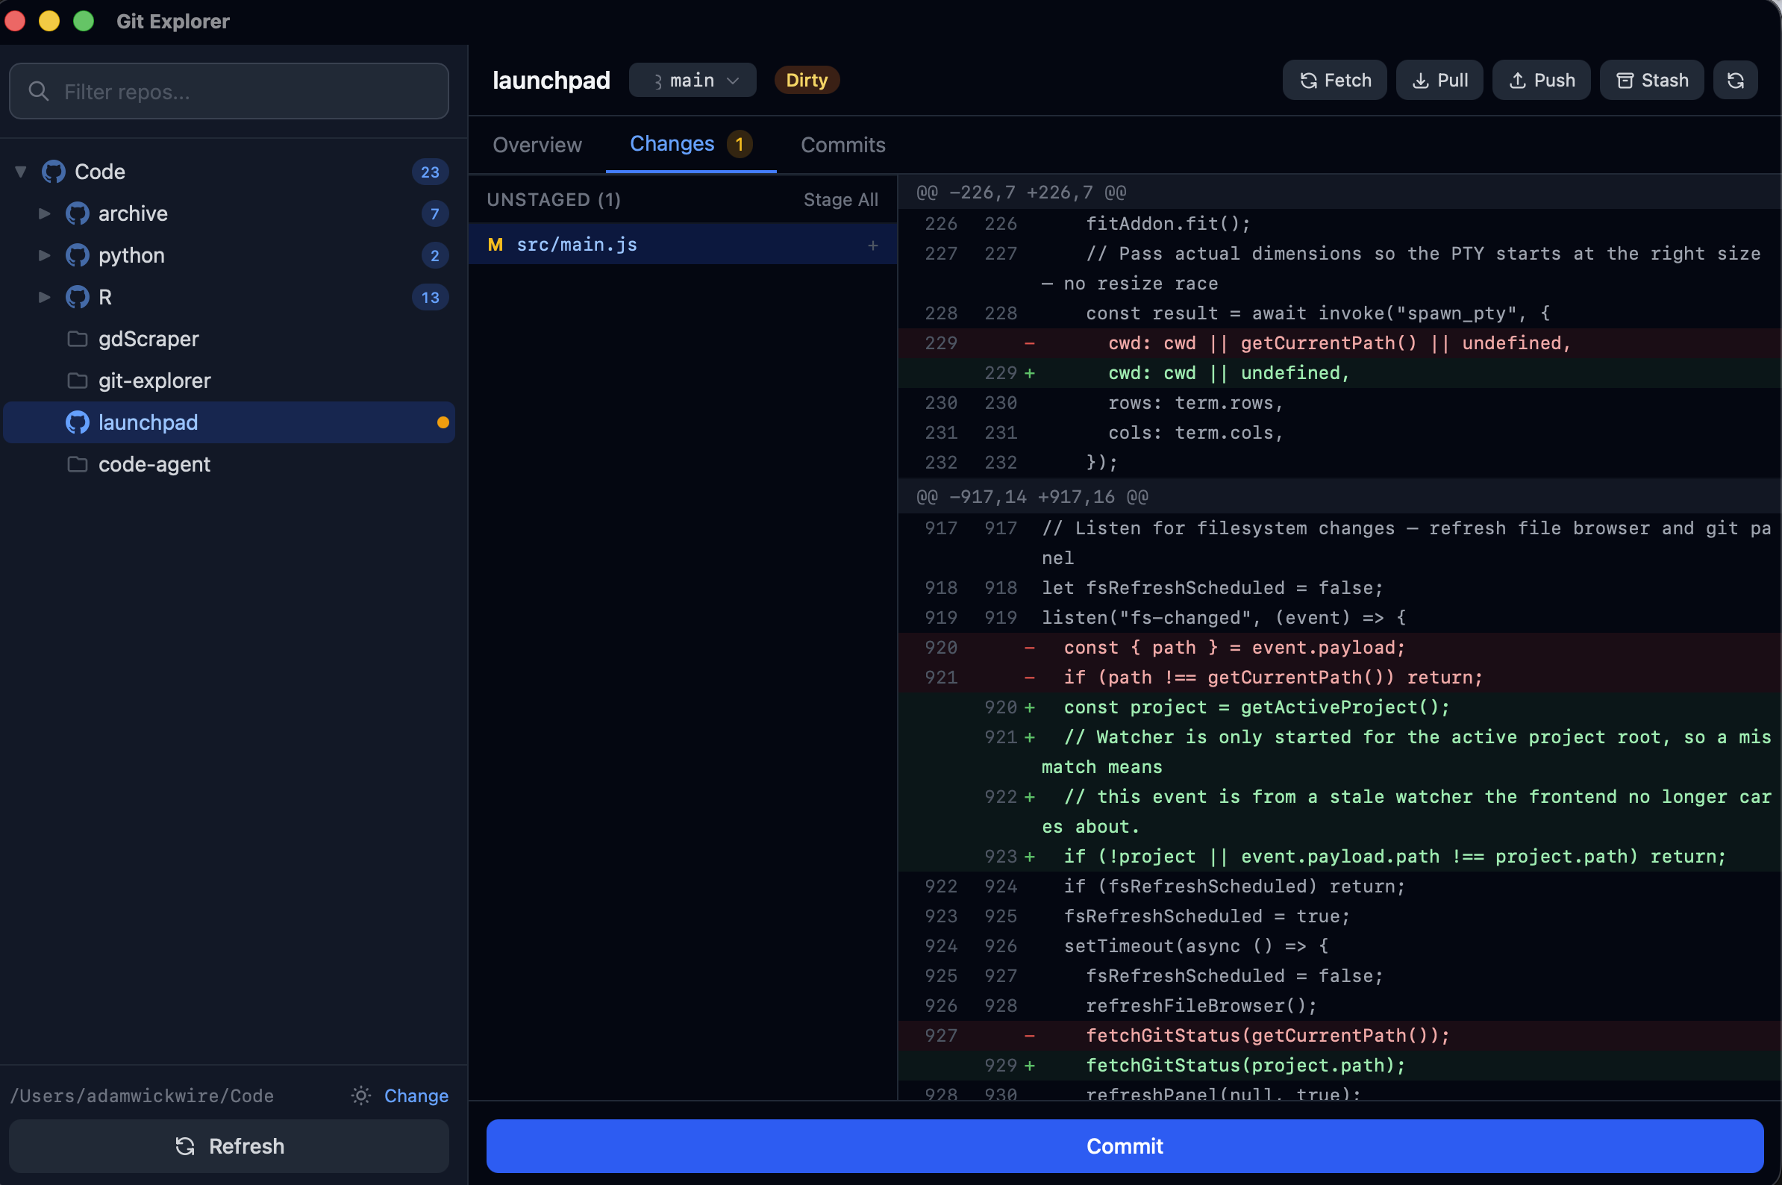Click the Refresh button in sidebar
This screenshot has width=1782, height=1185.
pyautogui.click(x=229, y=1145)
